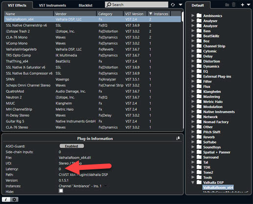Open the collection dropdown arrow at top right

(249, 5)
